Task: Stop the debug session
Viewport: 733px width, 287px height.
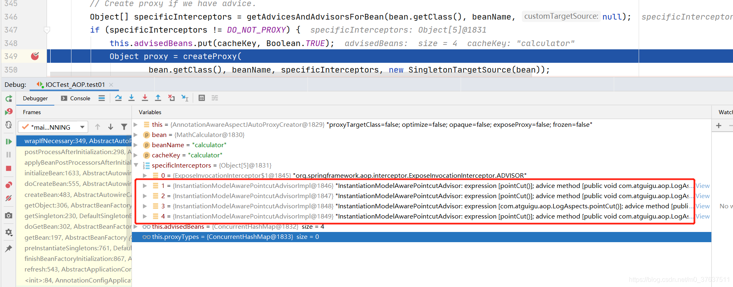Action: click(9, 168)
